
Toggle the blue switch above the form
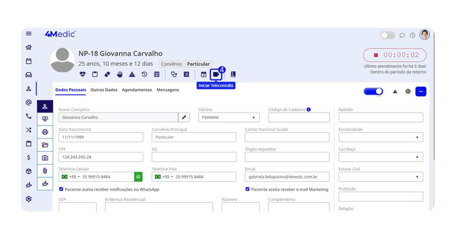[373, 92]
